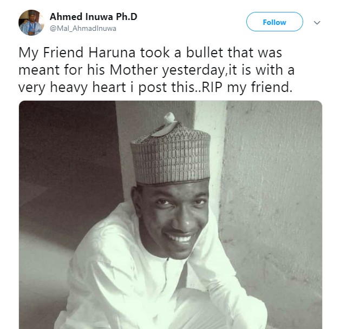This screenshot has width=340, height=329.
Task: Open the tweet options chevron menu
Action: click(318, 23)
